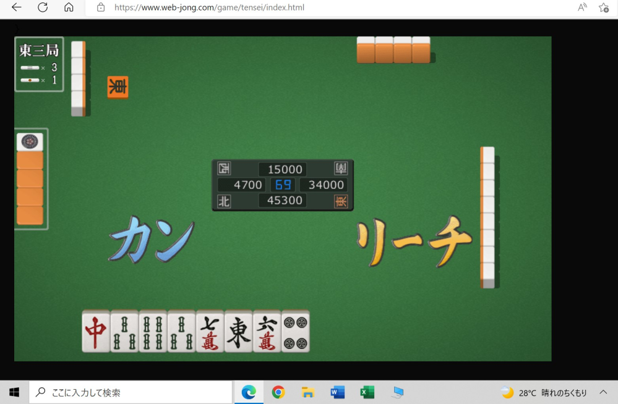Click the browser refresh icon
Viewport: 618px width, 404px height.
coord(42,7)
